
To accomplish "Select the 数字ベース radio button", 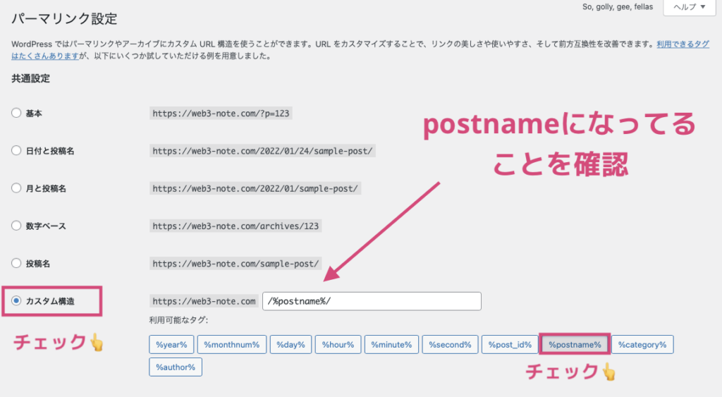I will 16,226.
